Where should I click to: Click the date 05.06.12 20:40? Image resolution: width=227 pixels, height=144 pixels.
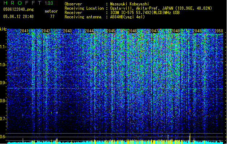[x=18, y=17]
